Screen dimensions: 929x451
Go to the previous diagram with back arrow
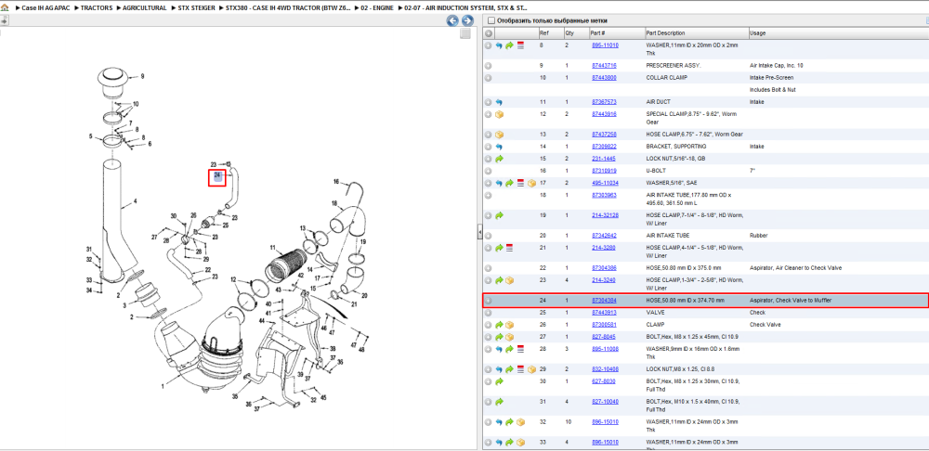pos(452,20)
